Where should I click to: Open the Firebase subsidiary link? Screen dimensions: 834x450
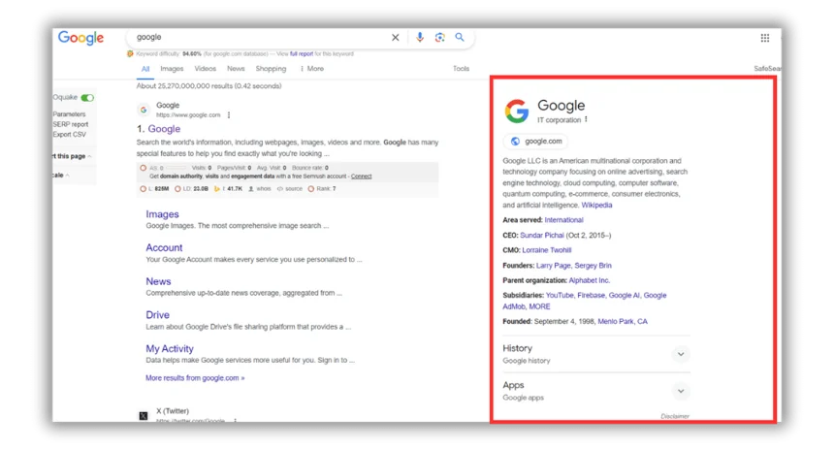[592, 295]
